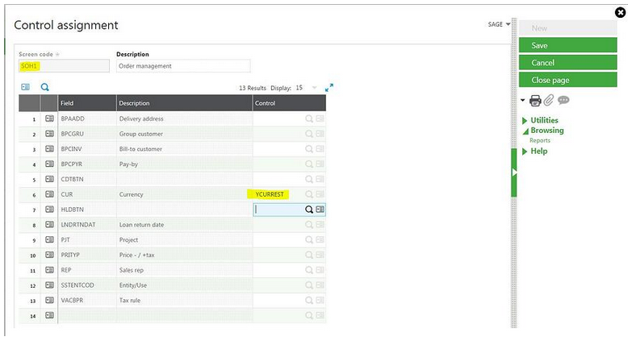Click the card view icon above table
632x341 pixels.
pos(25,87)
